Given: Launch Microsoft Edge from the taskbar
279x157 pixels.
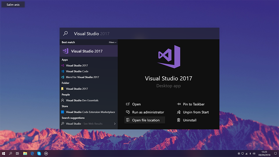Looking at the screenshot, I should coord(32,154).
